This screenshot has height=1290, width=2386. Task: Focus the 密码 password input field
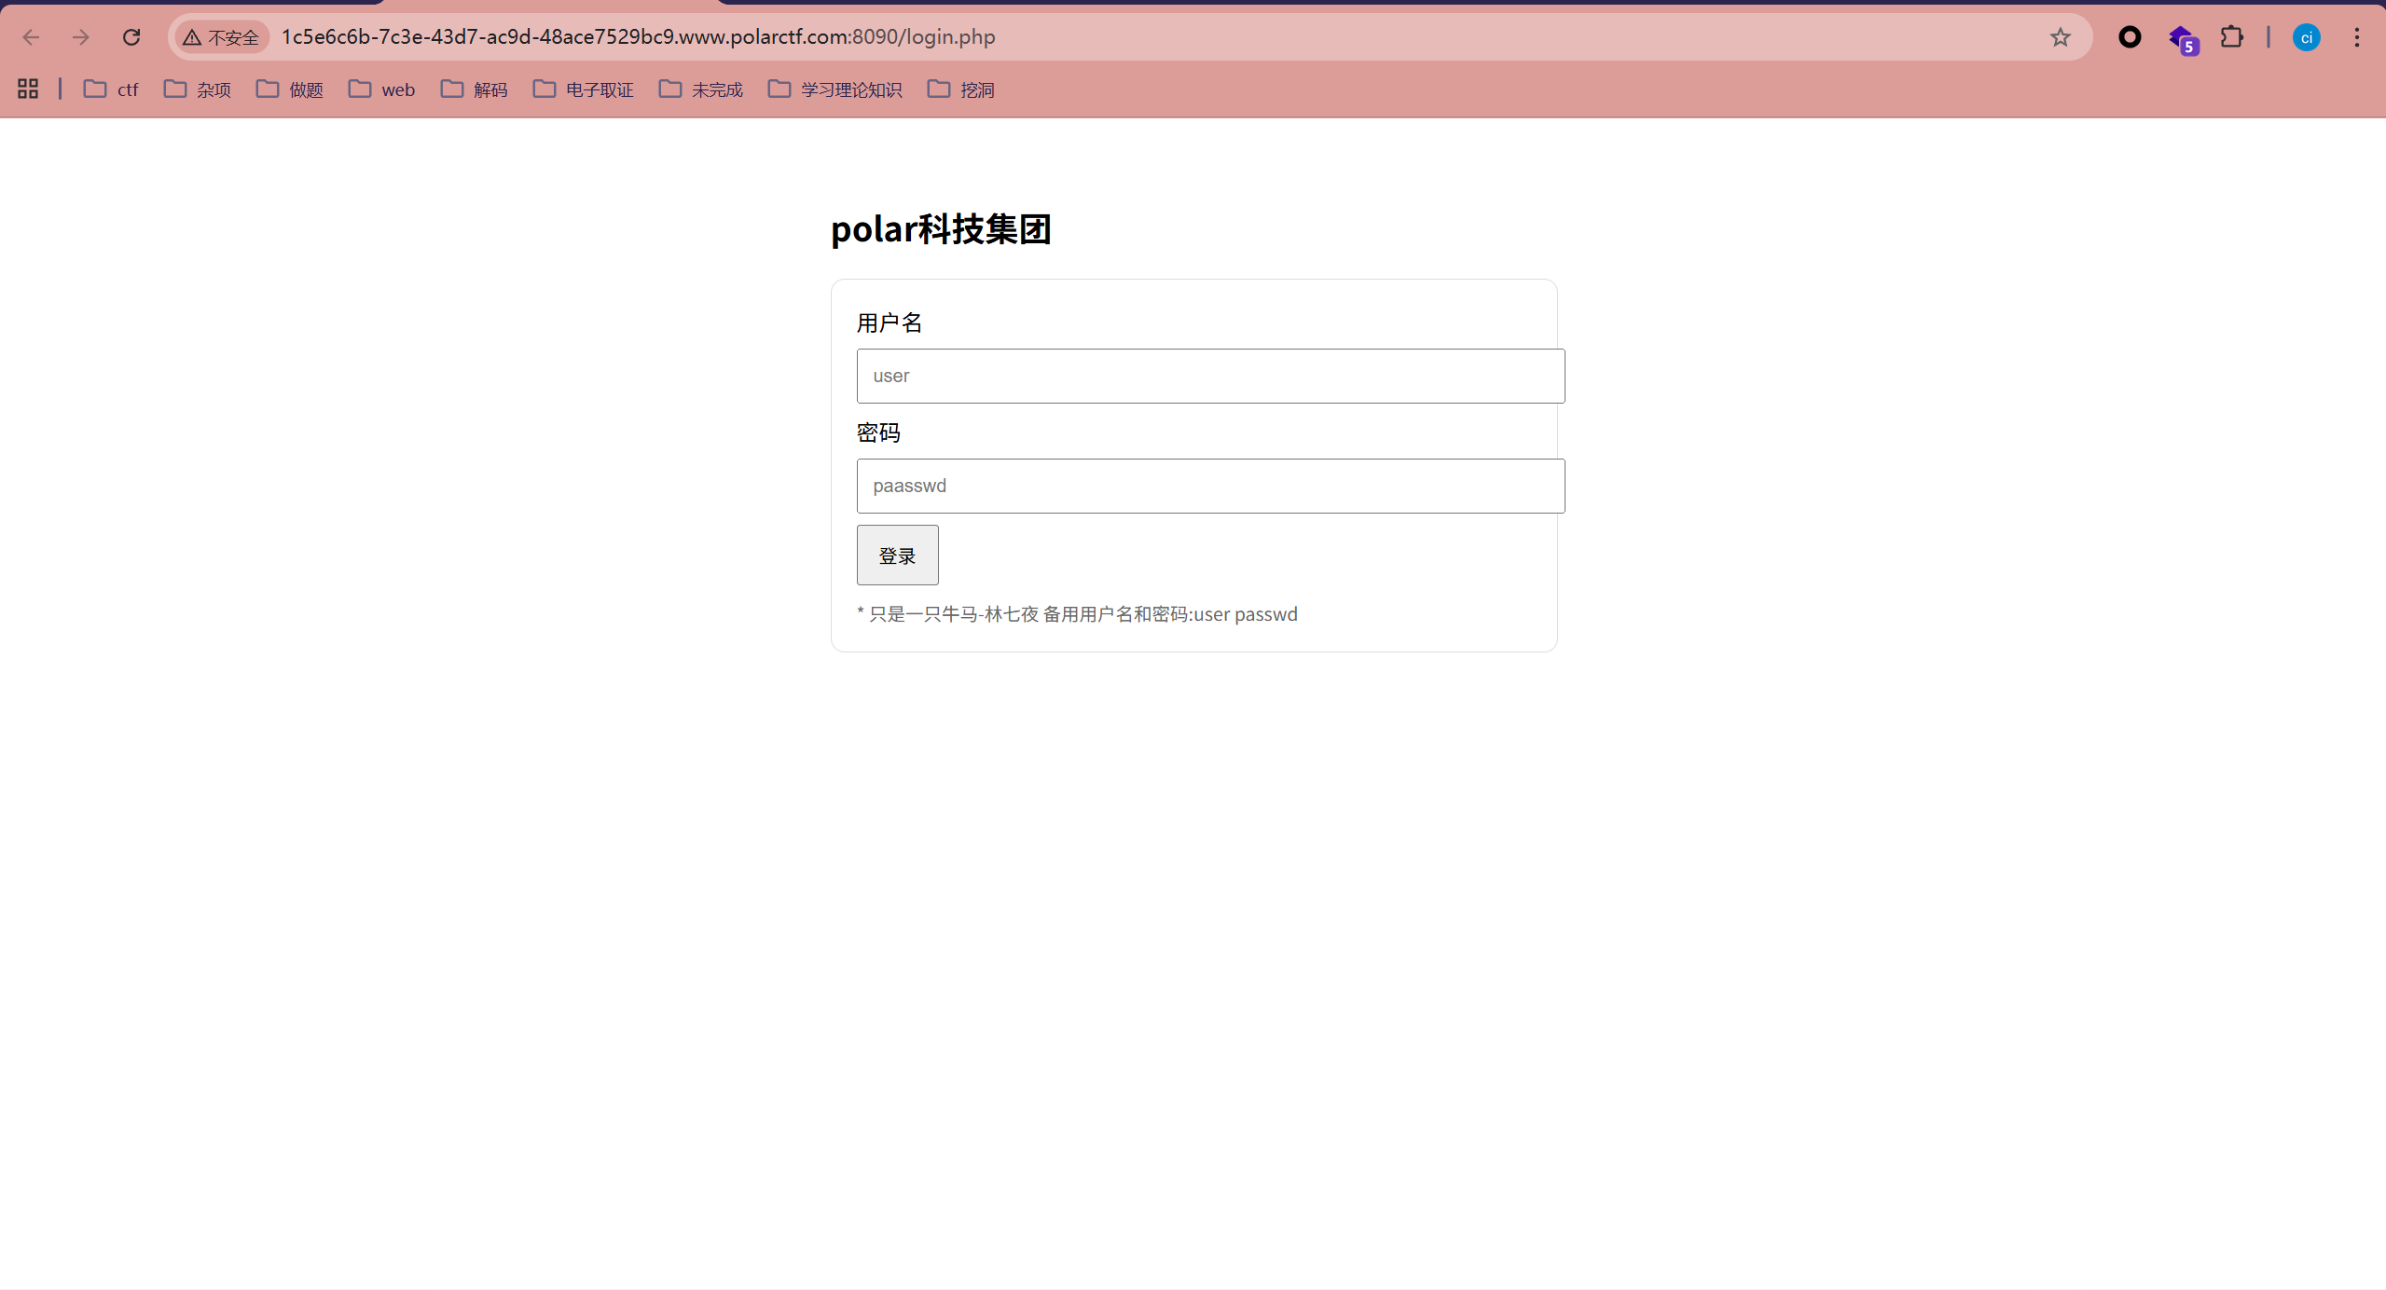coord(1210,486)
